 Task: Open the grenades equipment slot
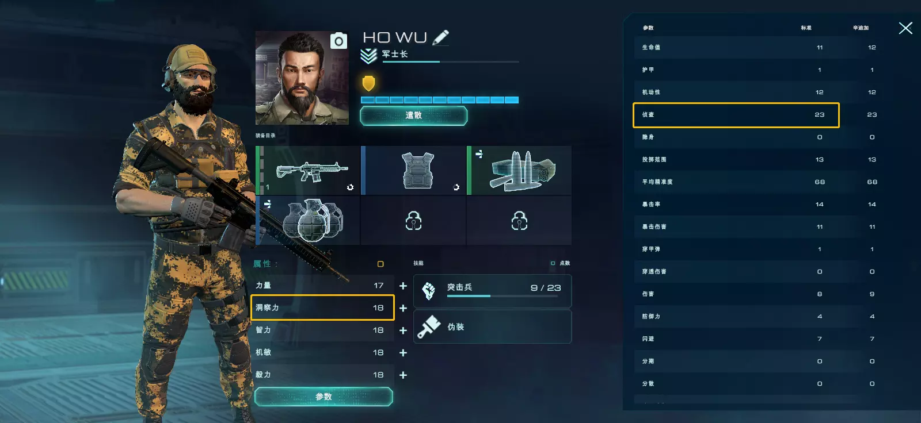[x=308, y=221]
